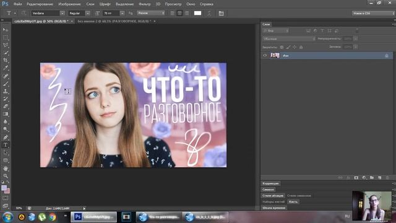This screenshot has width=396, height=223.
Task: Open the anti-aliasing method dropdown
Action: click(151, 13)
